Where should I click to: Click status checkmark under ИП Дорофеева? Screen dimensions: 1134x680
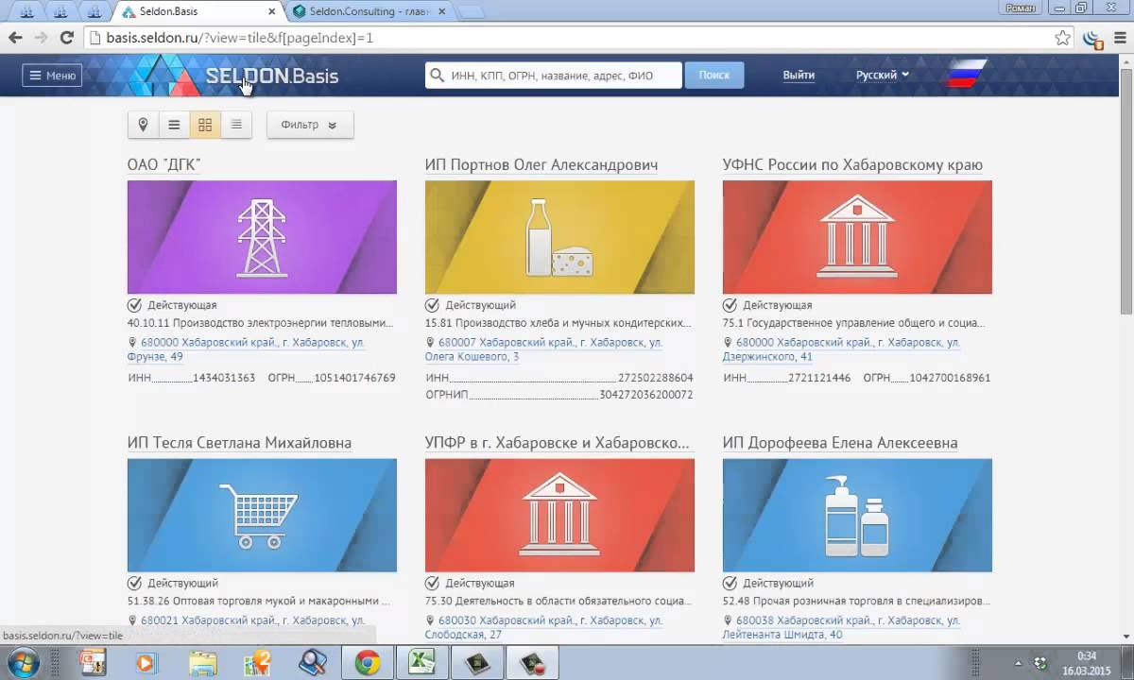coord(730,583)
